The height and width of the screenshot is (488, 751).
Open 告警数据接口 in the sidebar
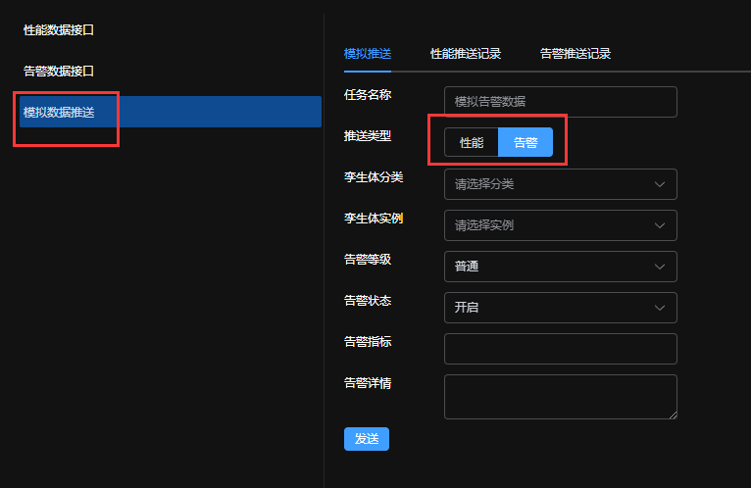click(x=59, y=72)
